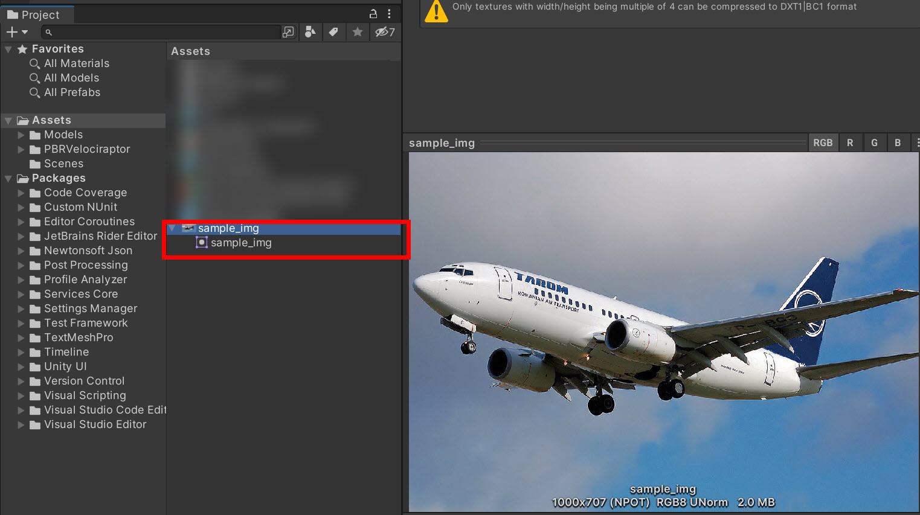Toggle the Project panel lock icon

point(373,14)
